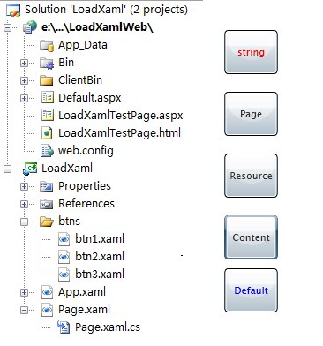This screenshot has height=346, width=323.
Task: Select the btn2.xaml file name
Action: point(100,257)
